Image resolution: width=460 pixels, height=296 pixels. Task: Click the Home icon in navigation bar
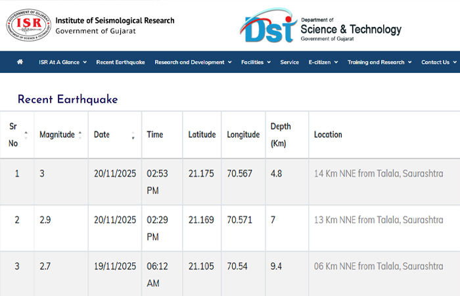[x=20, y=62]
